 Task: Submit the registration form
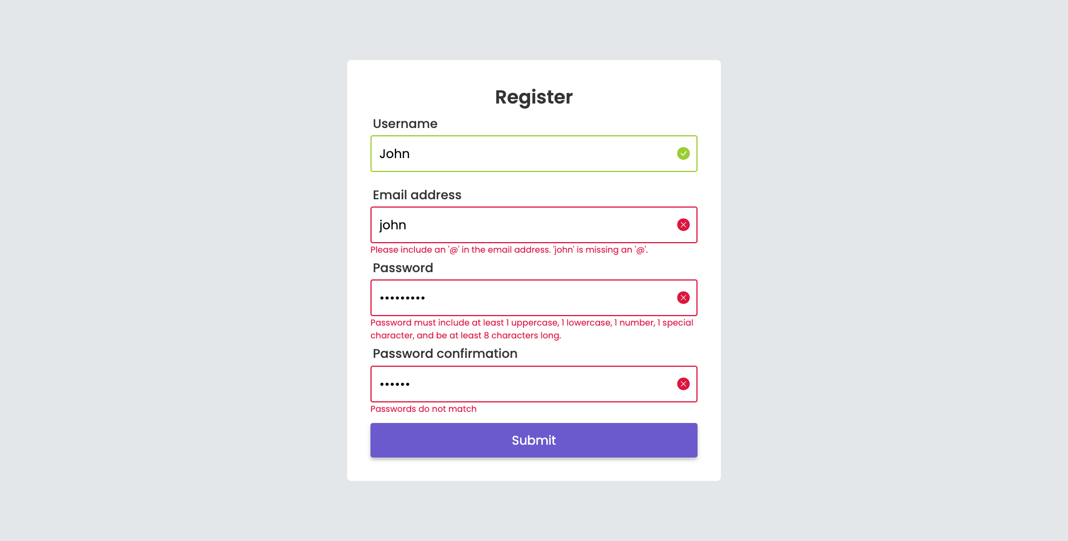pyautogui.click(x=533, y=440)
